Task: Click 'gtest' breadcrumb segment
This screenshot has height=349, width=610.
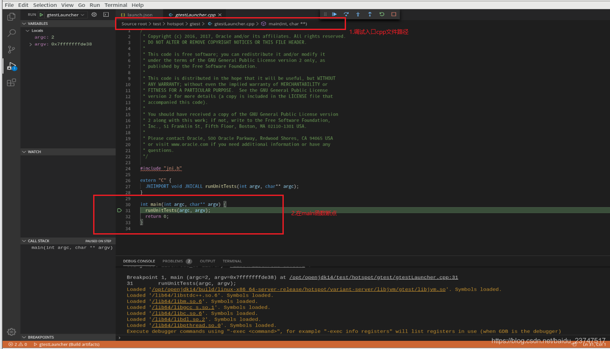Action: click(195, 24)
